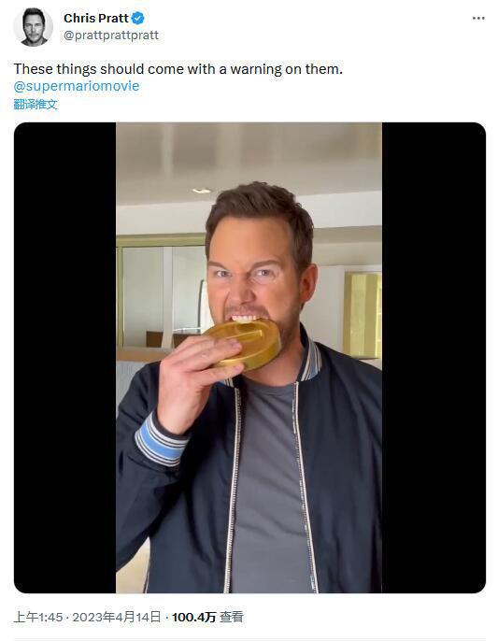Click the tweet text about a warning

(x=178, y=69)
